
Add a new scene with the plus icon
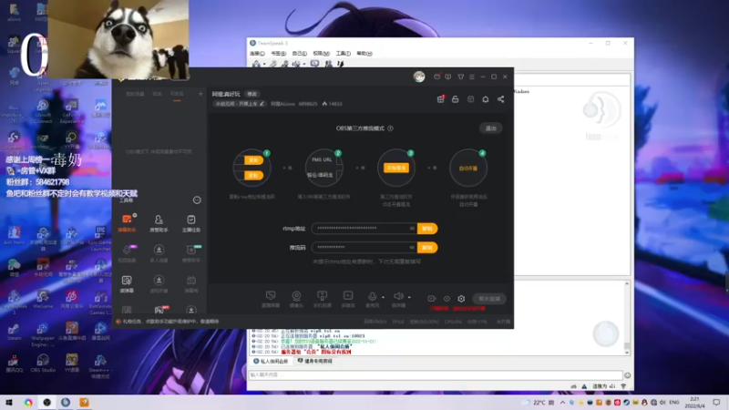pyautogui.click(x=200, y=94)
